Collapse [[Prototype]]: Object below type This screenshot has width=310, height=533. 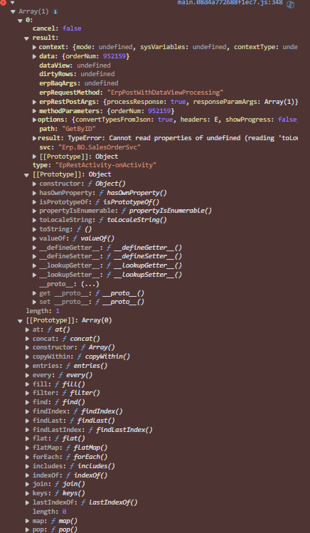point(27,175)
